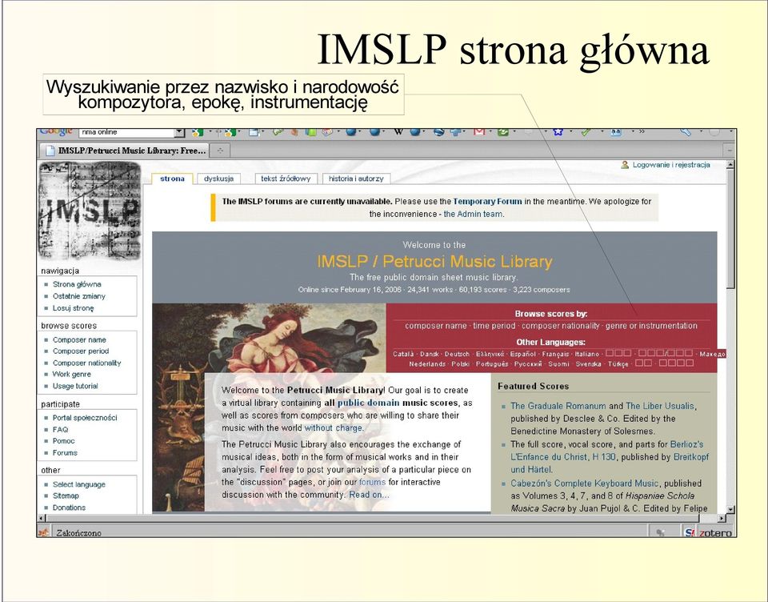Open The Graduale Romanum featured score
The height and width of the screenshot is (602, 768).
[558, 406]
